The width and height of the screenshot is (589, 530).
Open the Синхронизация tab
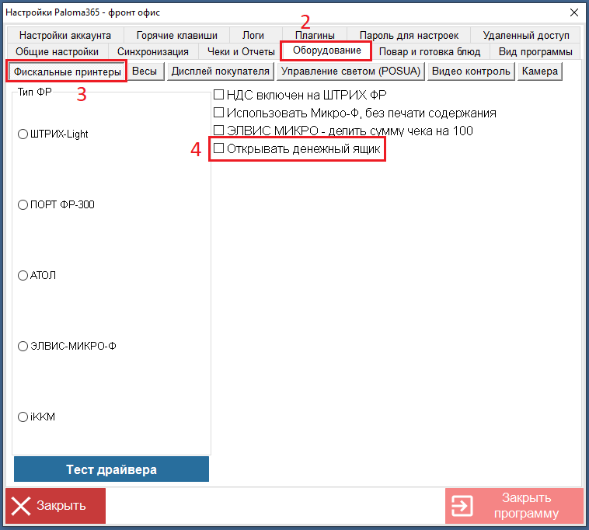click(x=153, y=52)
